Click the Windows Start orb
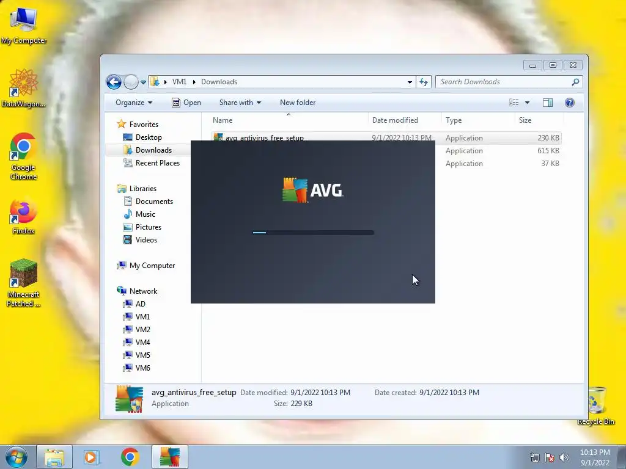626x469 pixels. pyautogui.click(x=16, y=457)
